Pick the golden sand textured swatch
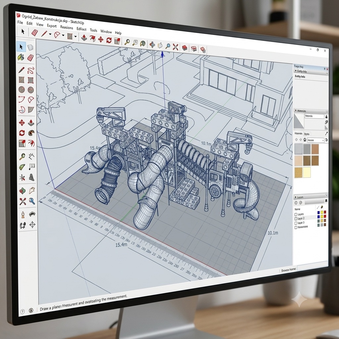 tap(298, 173)
